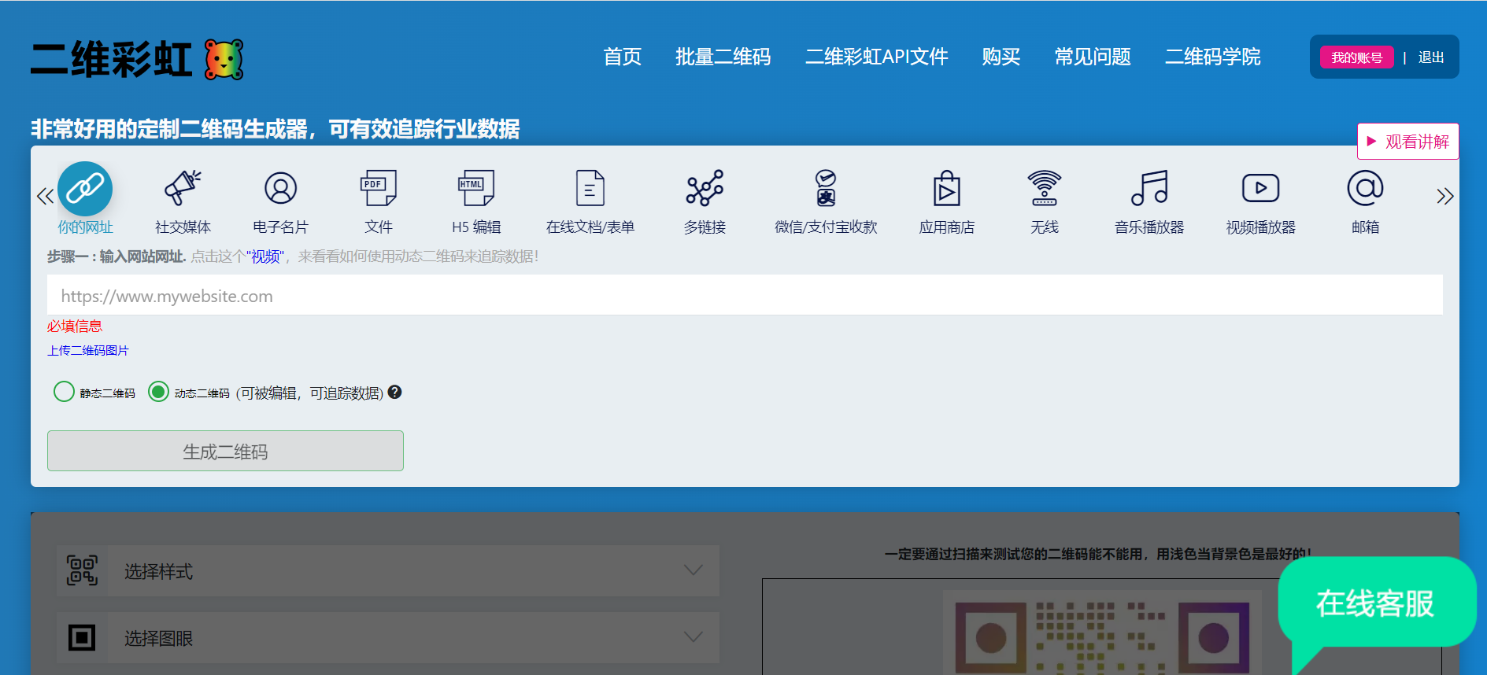Open the H5 编辑 HTML icon
Screen dimensions: 1487x675
point(476,189)
